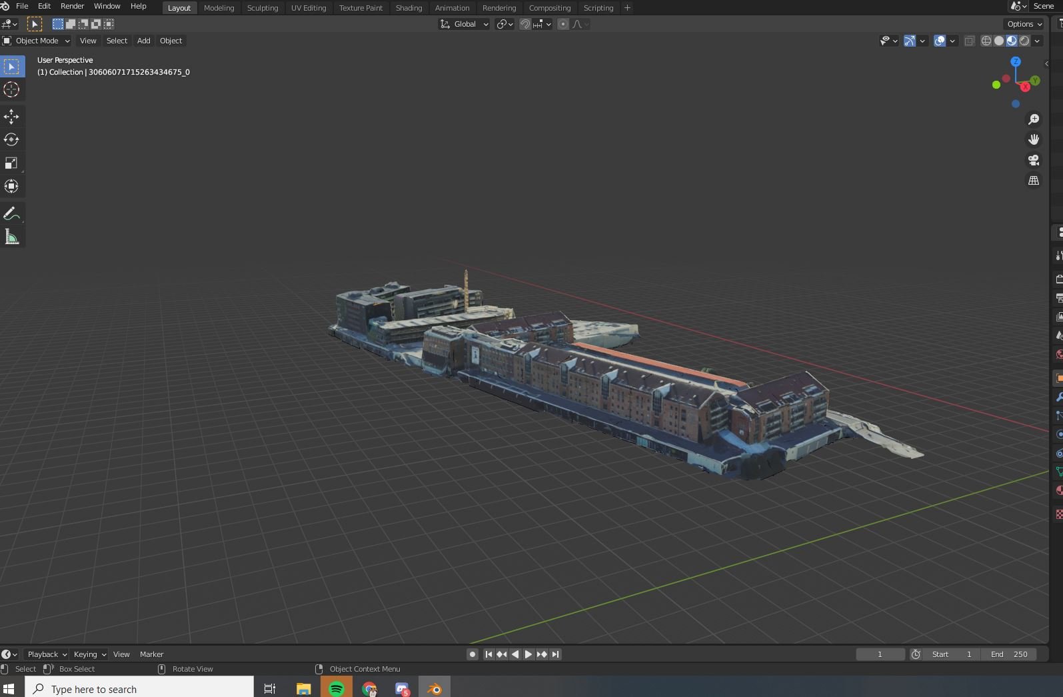The image size is (1063, 697).
Task: Select the Measure ruler tool
Action: click(x=12, y=237)
